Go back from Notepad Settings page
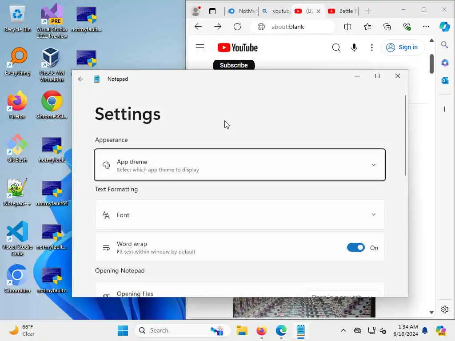 pos(81,79)
